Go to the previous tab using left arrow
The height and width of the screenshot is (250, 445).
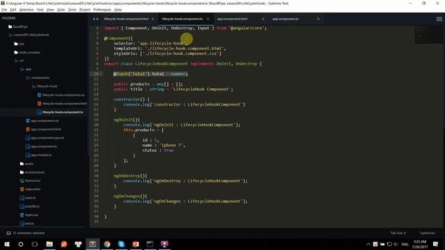coord(94,19)
